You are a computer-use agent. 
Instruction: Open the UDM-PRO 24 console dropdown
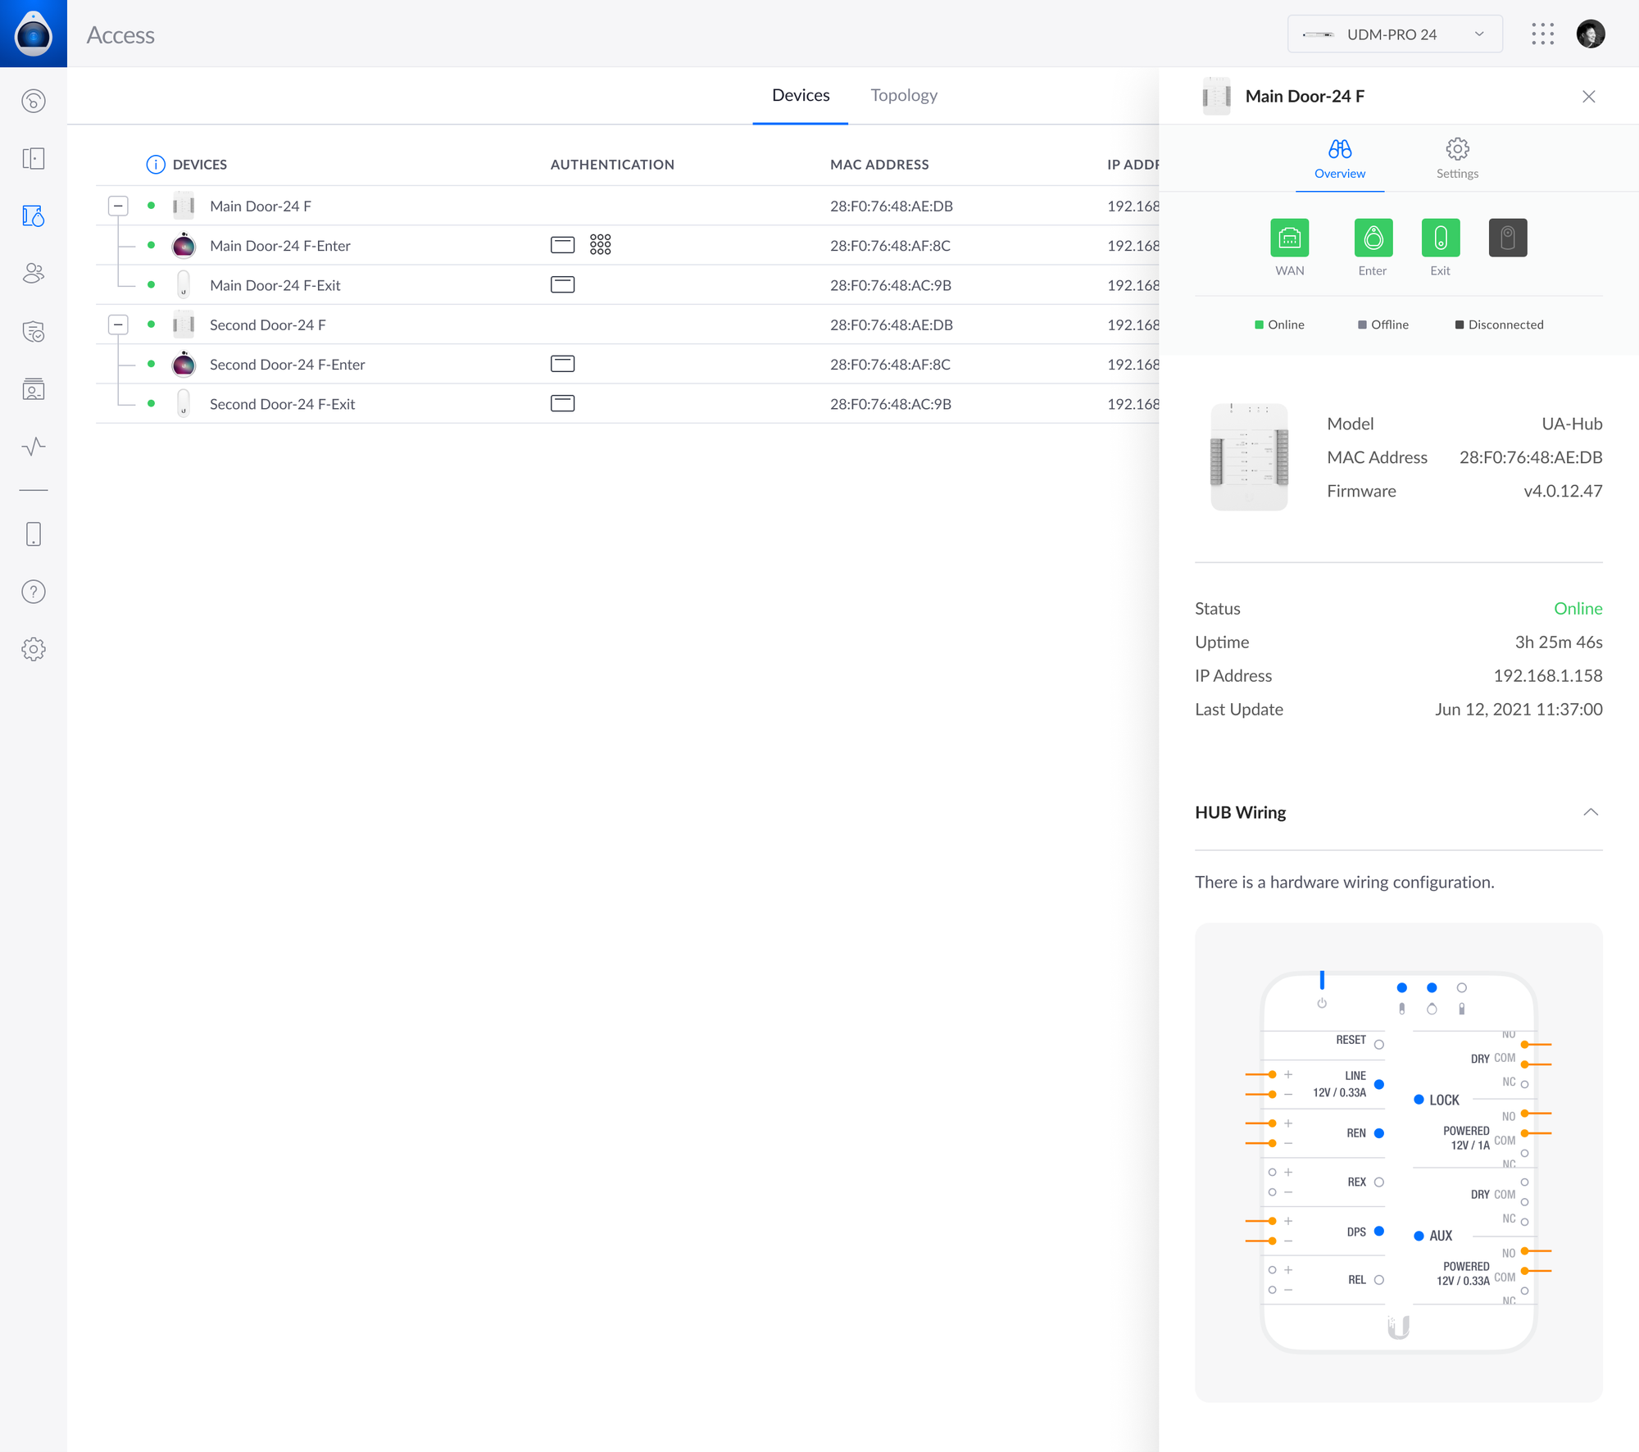pos(1394,34)
